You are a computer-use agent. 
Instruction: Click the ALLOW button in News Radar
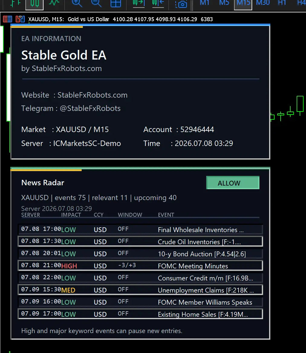[x=233, y=183]
